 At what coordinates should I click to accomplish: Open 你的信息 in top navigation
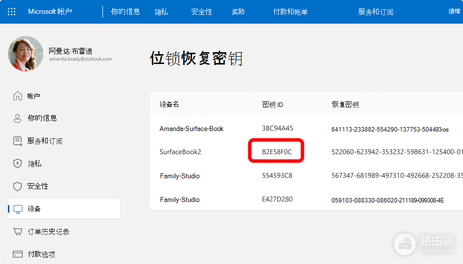pos(126,12)
